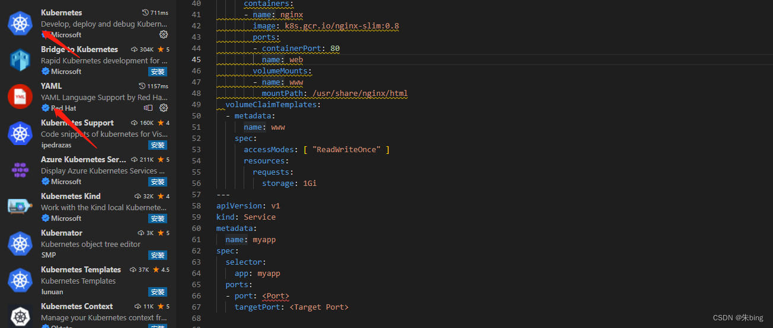Install Bridge to Kubernetes with its 安装 button
The width and height of the screenshot is (773, 328).
(158, 72)
